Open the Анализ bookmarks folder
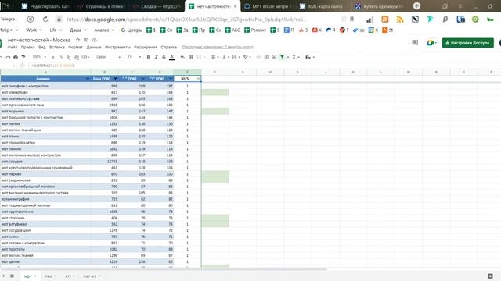 point(104,30)
